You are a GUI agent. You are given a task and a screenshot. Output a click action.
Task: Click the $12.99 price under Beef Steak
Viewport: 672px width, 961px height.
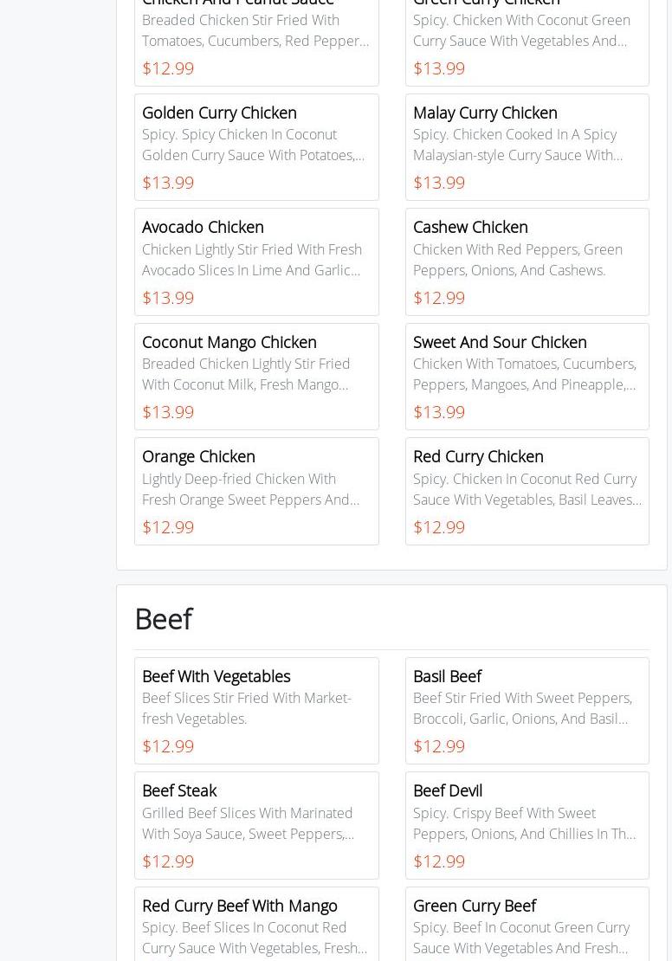[168, 861]
